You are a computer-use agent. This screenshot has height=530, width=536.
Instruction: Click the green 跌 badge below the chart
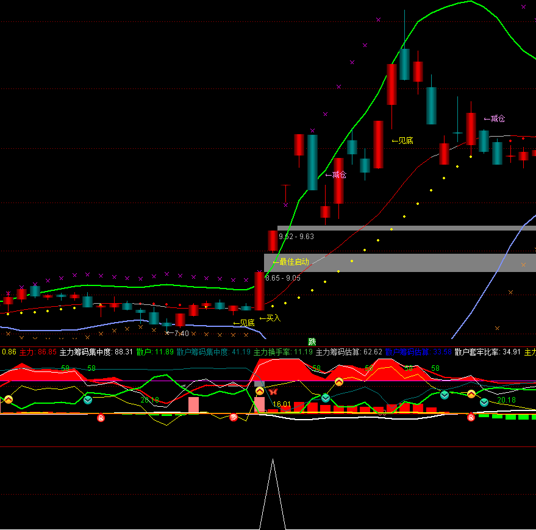coord(312,342)
